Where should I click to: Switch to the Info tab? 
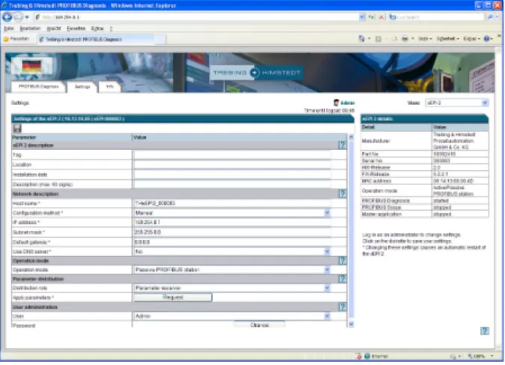click(110, 87)
